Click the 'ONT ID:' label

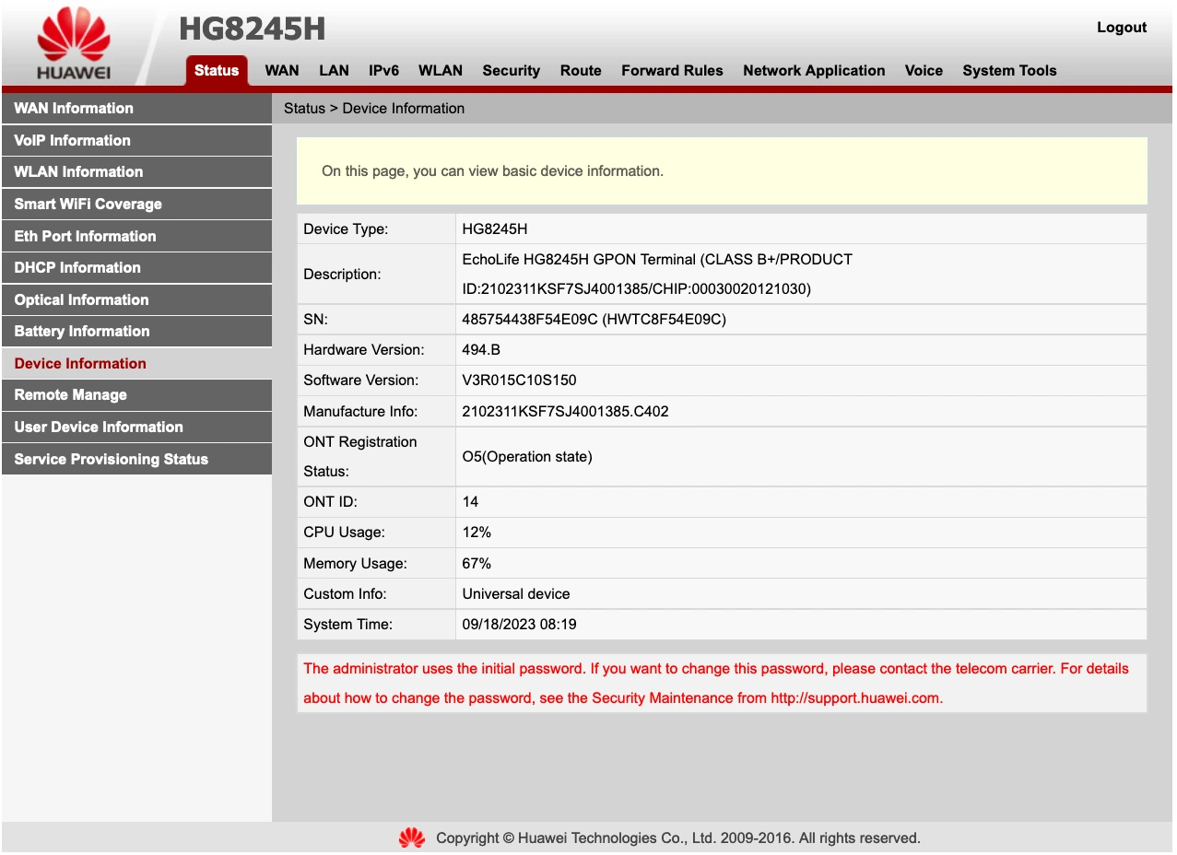(330, 503)
